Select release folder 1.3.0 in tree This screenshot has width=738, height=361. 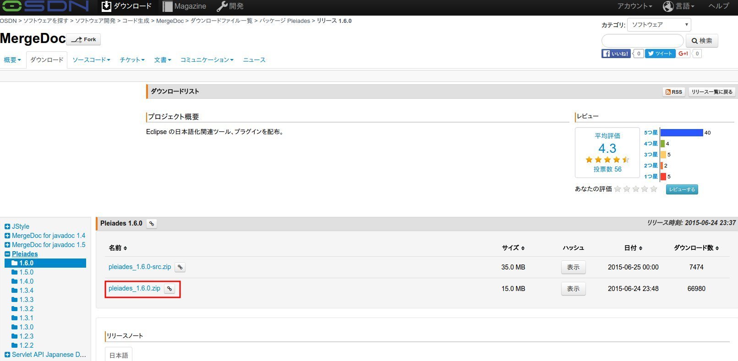coord(22,327)
